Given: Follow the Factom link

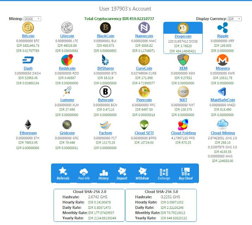Looking at the screenshot, I should [106, 133].
